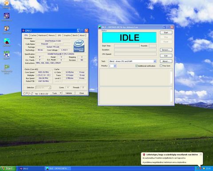Switch to the SPD tab in CPU-Z
The height and width of the screenshot is (171, 213).
tap(59, 35)
